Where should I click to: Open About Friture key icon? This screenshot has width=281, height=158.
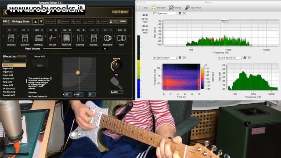[187, 7]
